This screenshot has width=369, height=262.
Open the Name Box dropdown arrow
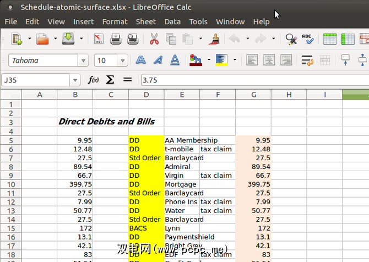pyautogui.click(x=75, y=80)
